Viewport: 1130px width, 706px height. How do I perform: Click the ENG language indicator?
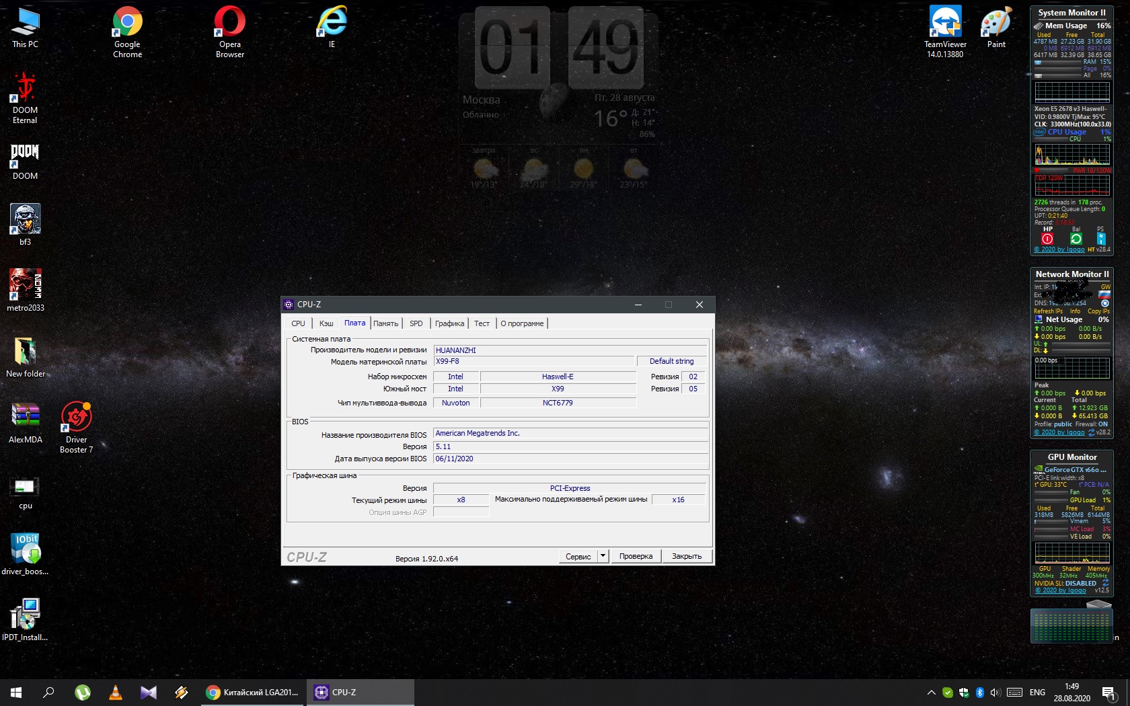(x=1038, y=693)
